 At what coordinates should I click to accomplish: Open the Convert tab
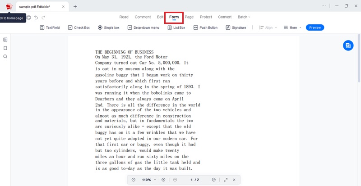point(225,17)
